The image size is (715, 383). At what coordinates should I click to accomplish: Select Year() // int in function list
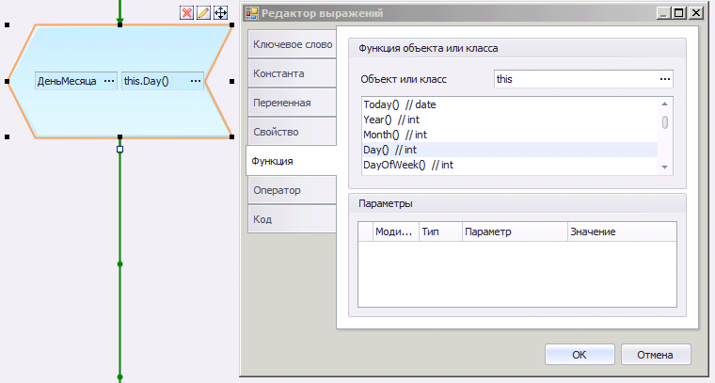510,120
